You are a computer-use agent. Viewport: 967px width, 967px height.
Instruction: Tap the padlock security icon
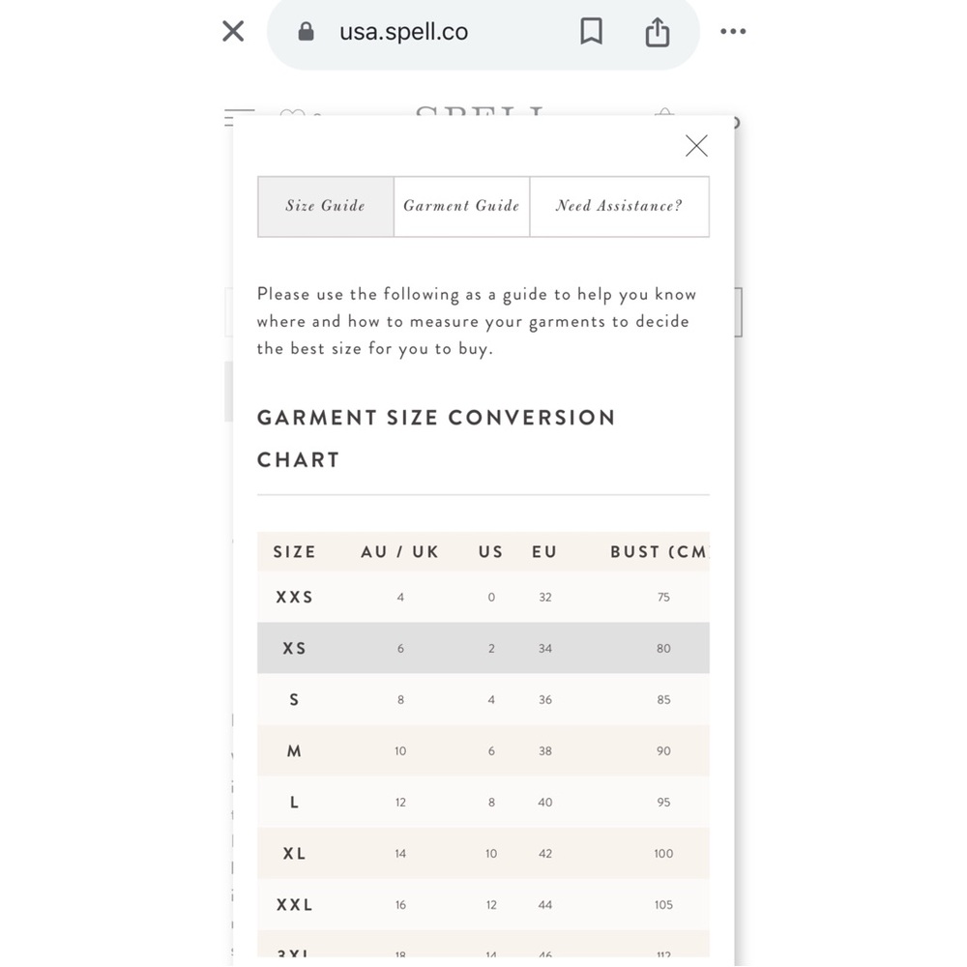[x=306, y=32]
